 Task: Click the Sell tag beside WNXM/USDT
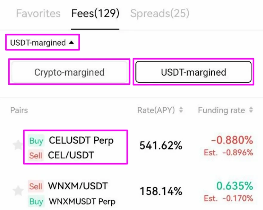pyautogui.click(x=36, y=186)
